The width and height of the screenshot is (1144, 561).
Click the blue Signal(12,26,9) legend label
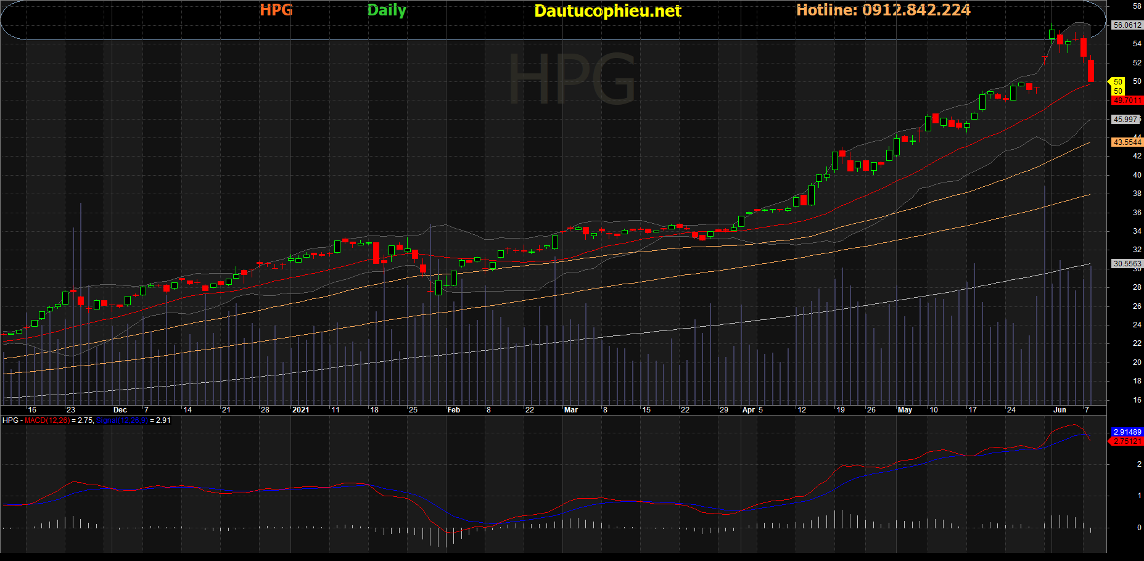pos(121,420)
